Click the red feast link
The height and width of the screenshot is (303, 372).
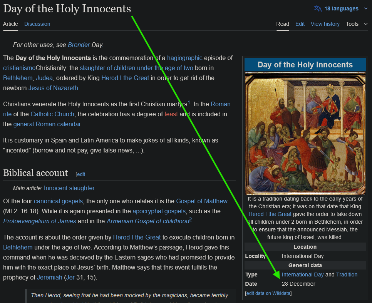tap(171, 114)
